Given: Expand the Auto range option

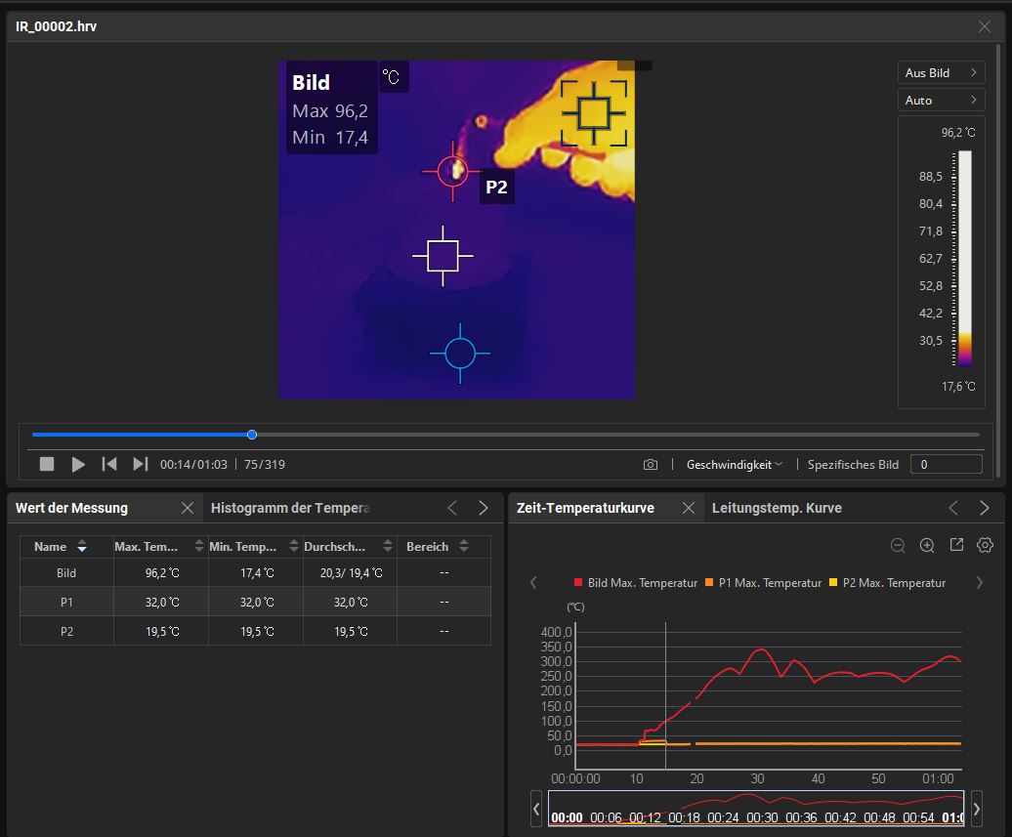Looking at the screenshot, I should 941,101.
